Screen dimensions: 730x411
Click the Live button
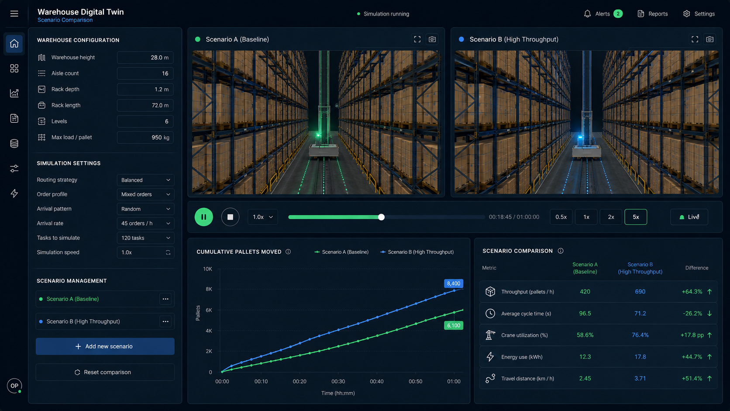(689, 217)
